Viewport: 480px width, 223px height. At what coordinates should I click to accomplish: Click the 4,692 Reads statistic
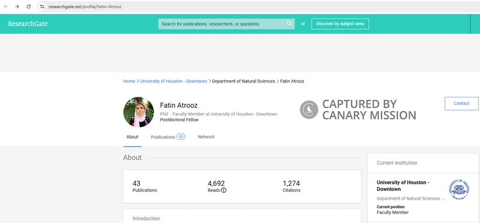(x=217, y=187)
